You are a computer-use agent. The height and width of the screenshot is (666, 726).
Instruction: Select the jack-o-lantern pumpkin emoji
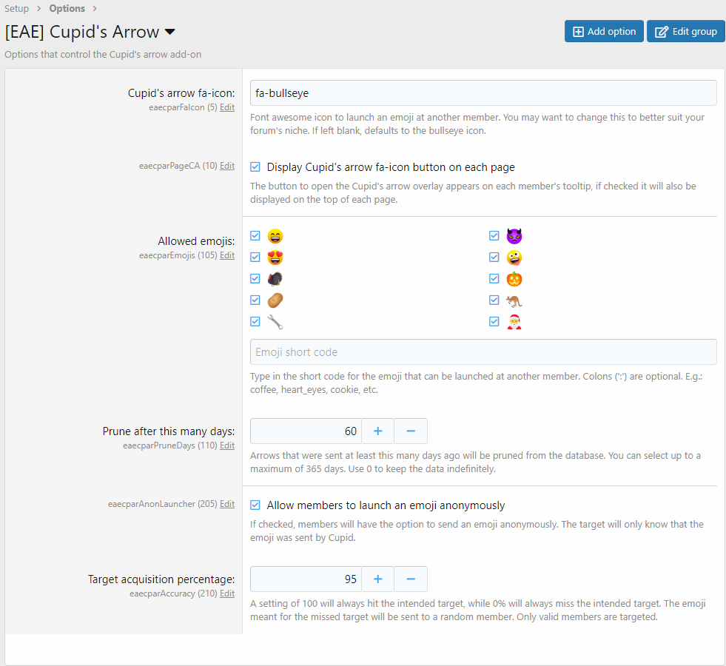point(514,279)
